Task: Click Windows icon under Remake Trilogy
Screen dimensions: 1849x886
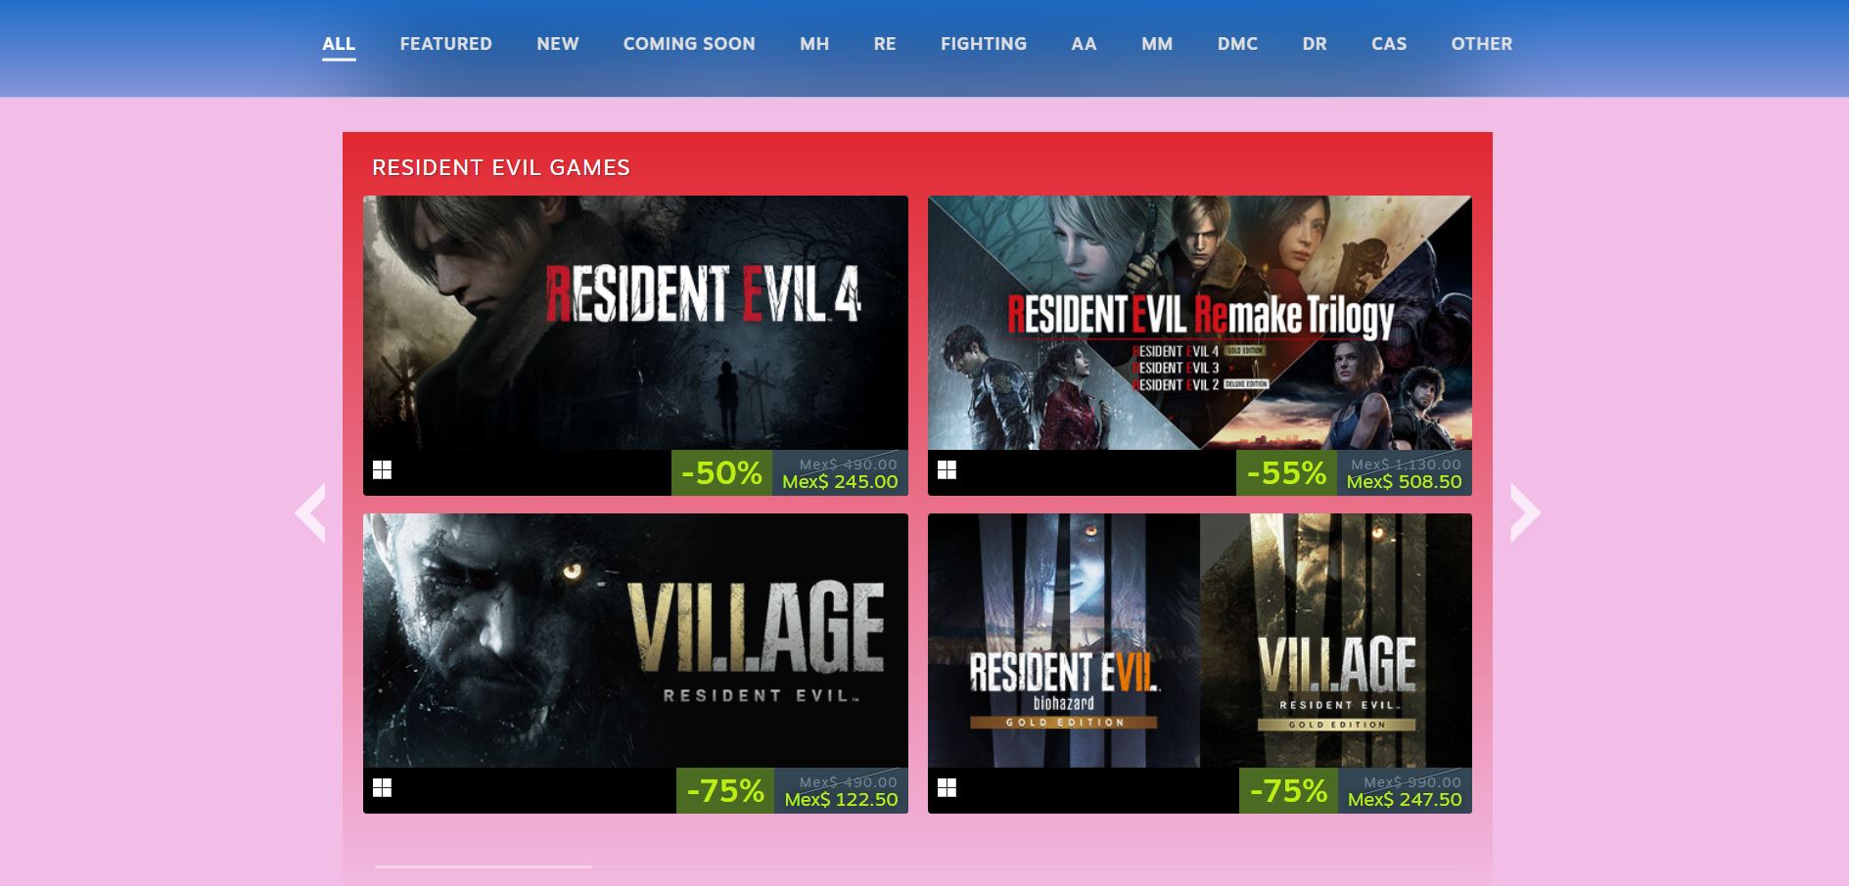Action: 947,470
